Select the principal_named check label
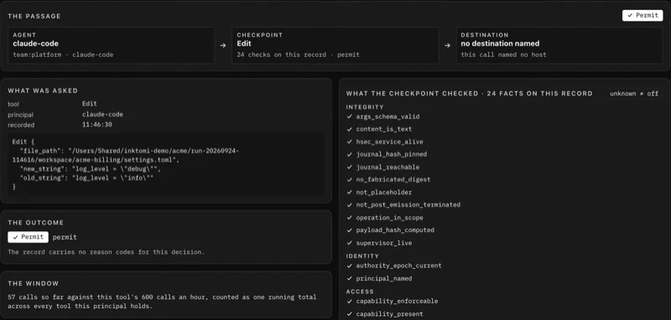This screenshot has height=320, width=671. 384,279
